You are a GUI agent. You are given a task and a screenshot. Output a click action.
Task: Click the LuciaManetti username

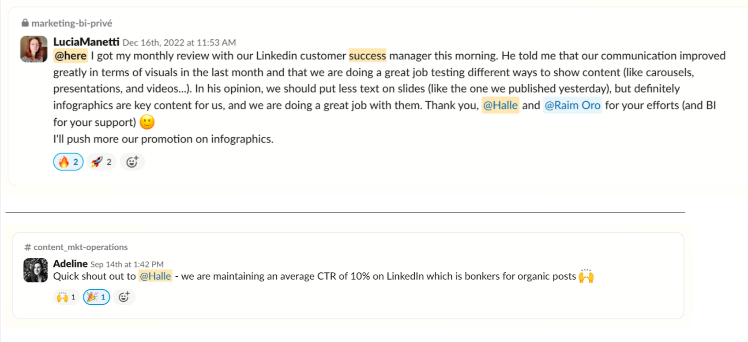coord(86,42)
